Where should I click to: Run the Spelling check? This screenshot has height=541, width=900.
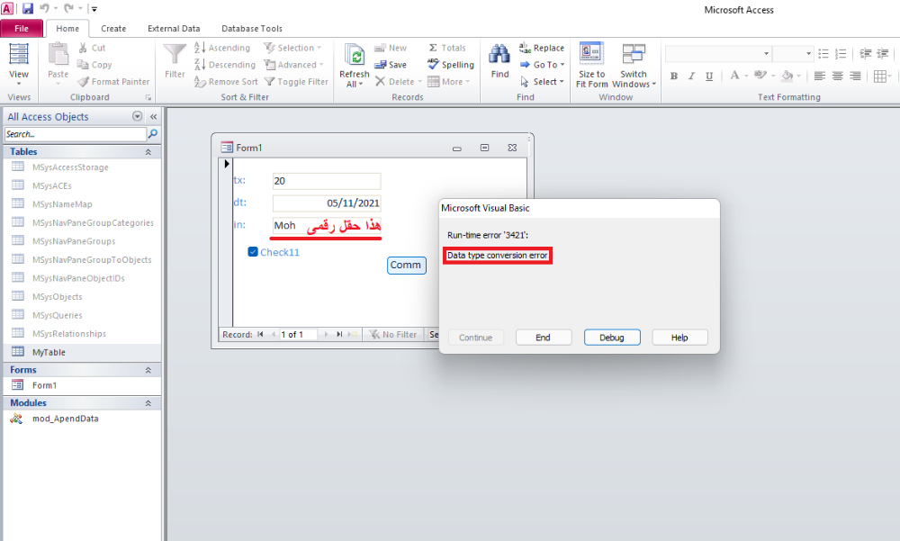[x=451, y=64]
